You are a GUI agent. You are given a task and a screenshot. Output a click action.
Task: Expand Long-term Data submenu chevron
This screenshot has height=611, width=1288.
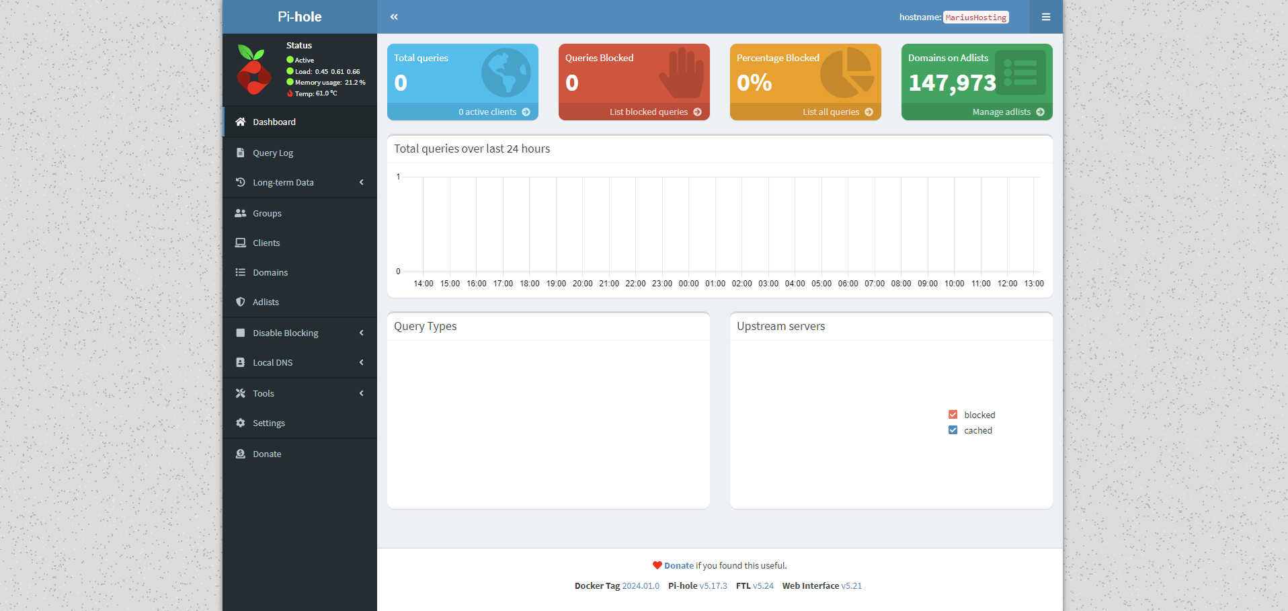[x=362, y=182]
